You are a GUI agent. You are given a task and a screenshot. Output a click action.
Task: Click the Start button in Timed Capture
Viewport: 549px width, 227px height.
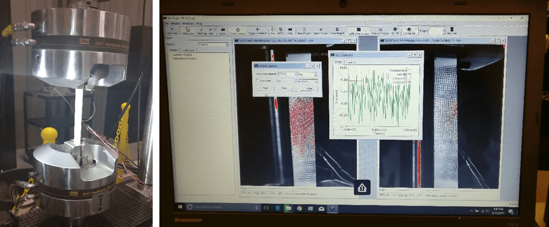tap(266, 88)
